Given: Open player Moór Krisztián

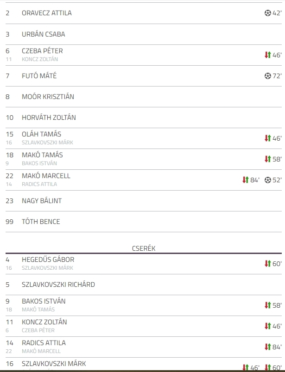Looking at the screenshot, I should point(48,97).
